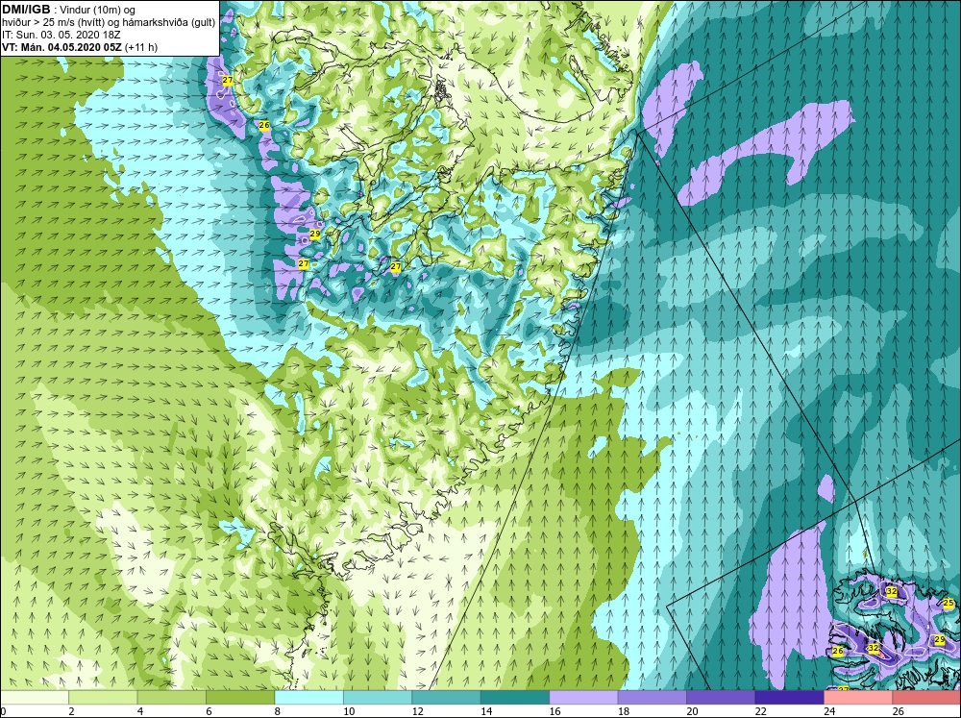Click the yellow gust label 25 over Iceland
The width and height of the screenshot is (961, 718).
[949, 603]
